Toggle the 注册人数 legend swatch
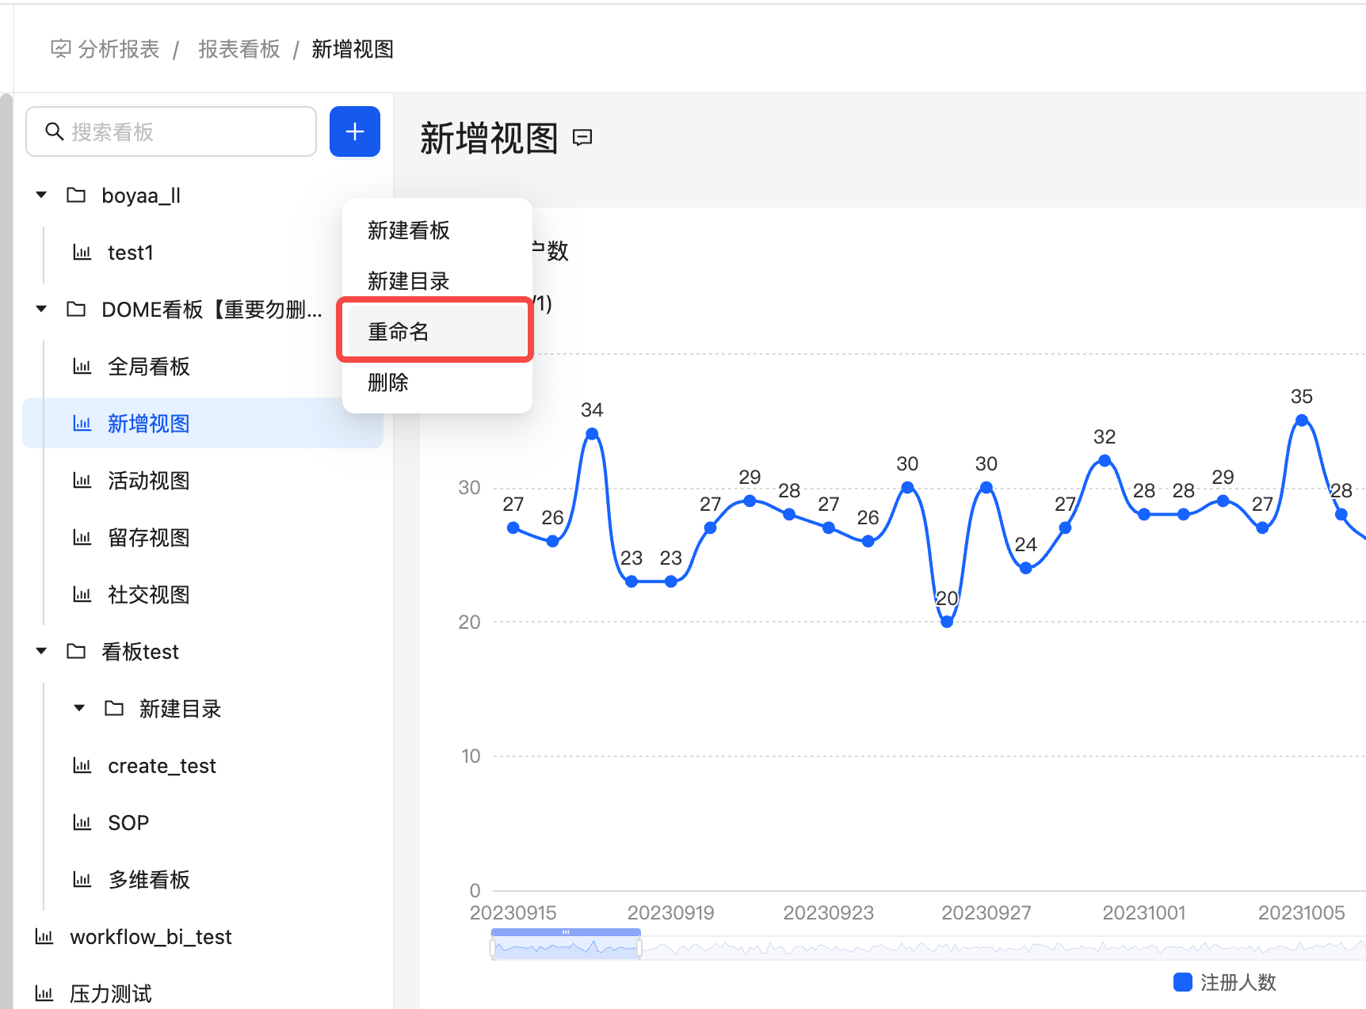 (1183, 982)
